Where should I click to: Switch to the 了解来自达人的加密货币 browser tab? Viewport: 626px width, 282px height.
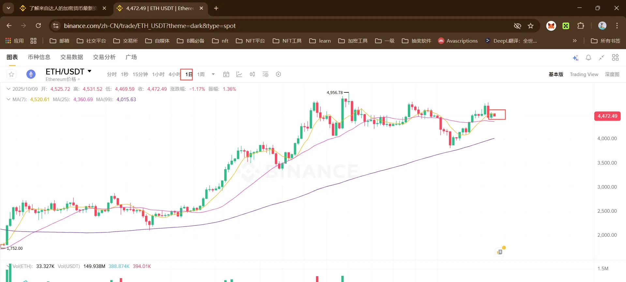[63, 8]
